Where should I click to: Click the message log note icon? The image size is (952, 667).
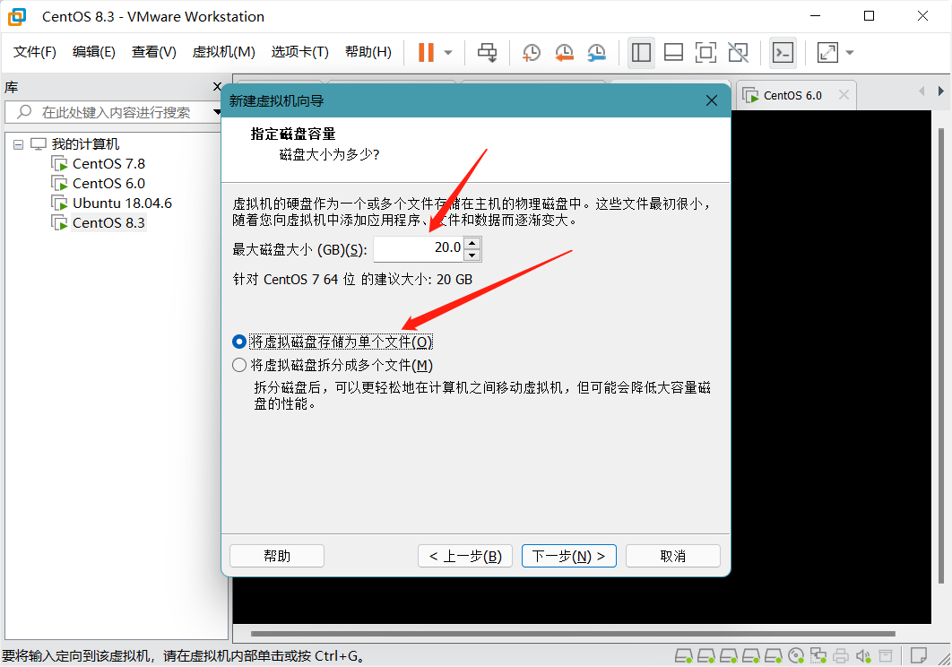[x=919, y=656]
